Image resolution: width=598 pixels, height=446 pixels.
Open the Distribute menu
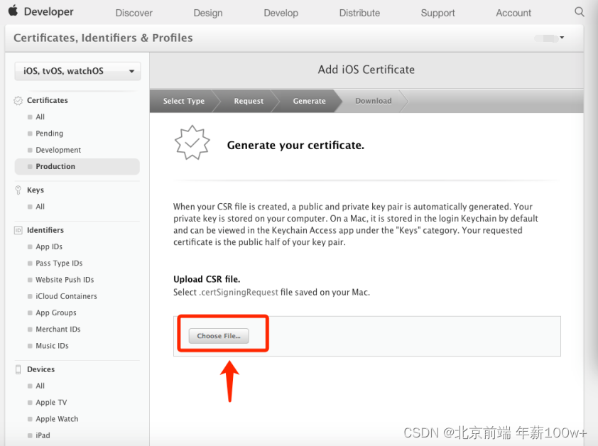tap(359, 13)
